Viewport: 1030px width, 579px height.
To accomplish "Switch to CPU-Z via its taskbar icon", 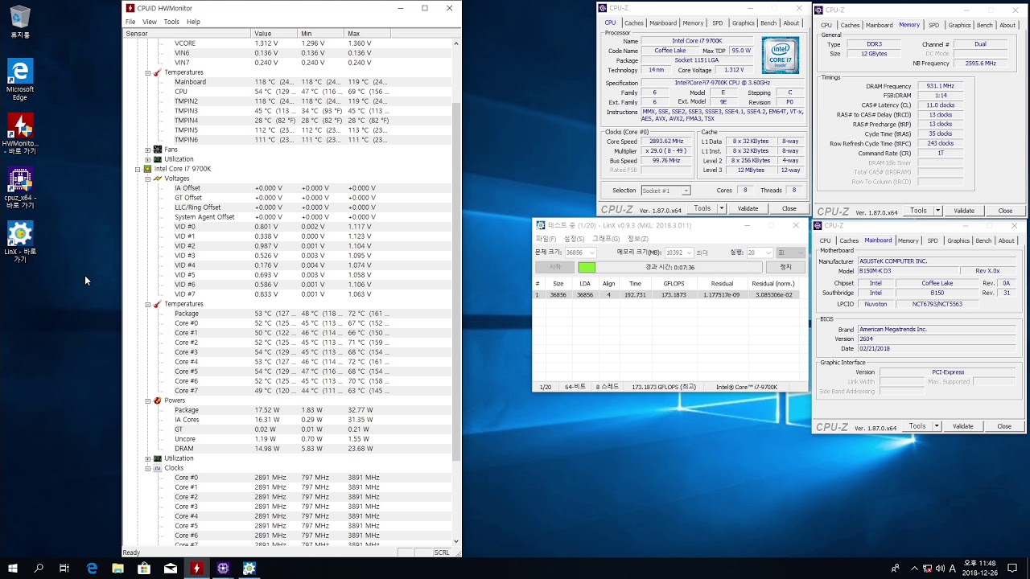I will click(223, 568).
